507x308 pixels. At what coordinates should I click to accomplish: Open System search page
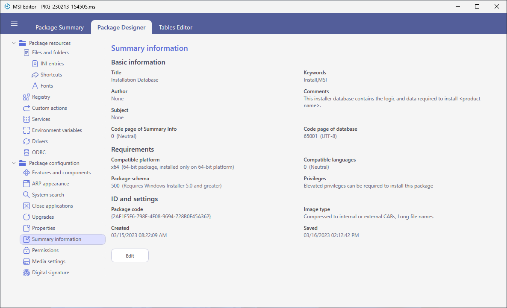click(48, 195)
